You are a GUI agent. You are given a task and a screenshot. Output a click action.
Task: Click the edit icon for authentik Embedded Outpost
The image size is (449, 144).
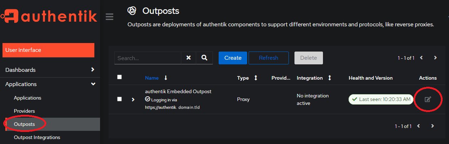pyautogui.click(x=428, y=99)
